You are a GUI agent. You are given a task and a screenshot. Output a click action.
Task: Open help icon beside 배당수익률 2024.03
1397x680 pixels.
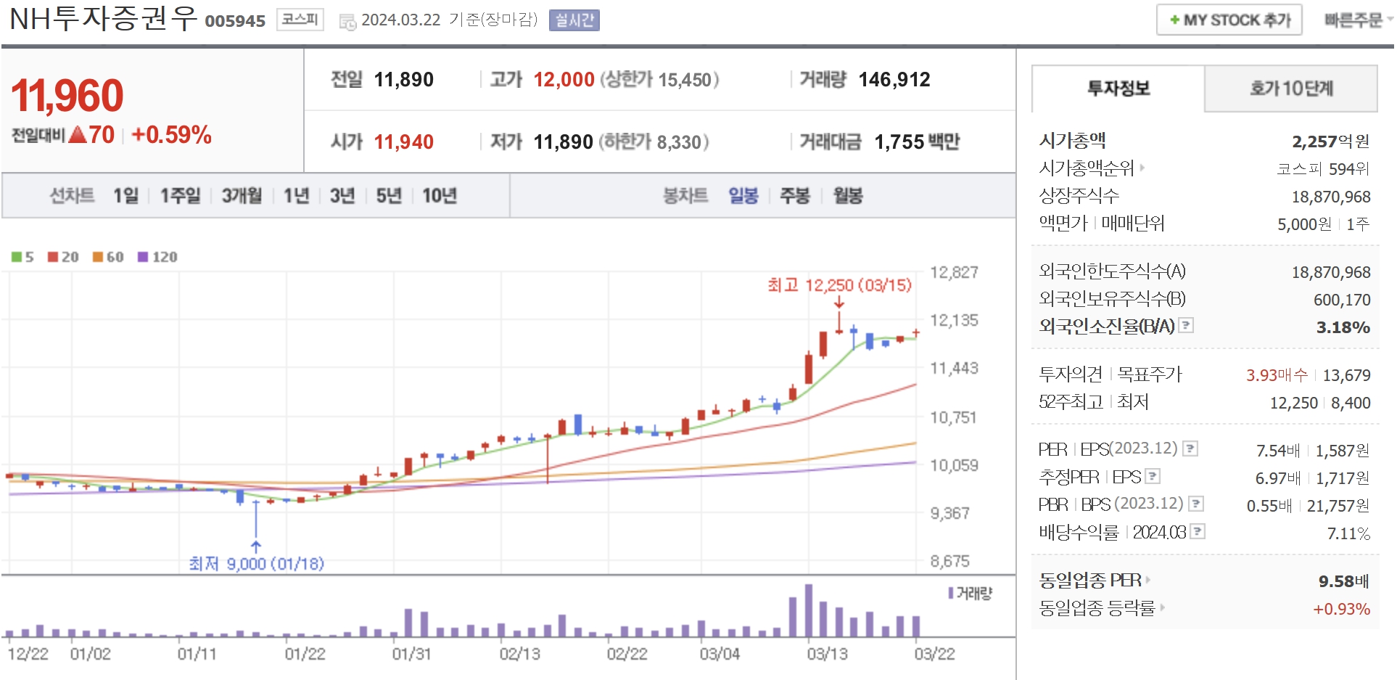(1198, 531)
